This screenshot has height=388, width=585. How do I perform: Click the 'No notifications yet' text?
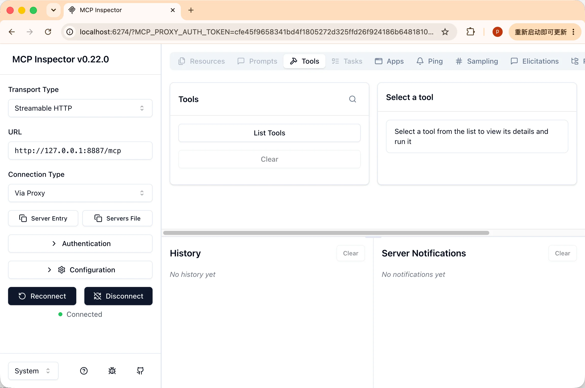click(x=413, y=274)
